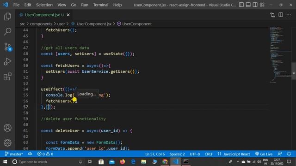Open the Search view in activity bar
Viewport: 296px width, 166px height.
(7, 31)
